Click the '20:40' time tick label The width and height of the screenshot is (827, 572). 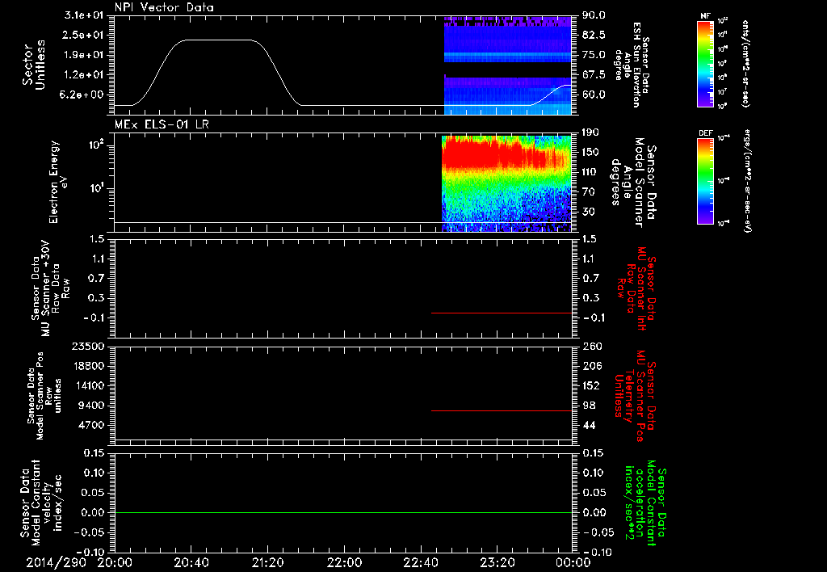[x=191, y=562]
